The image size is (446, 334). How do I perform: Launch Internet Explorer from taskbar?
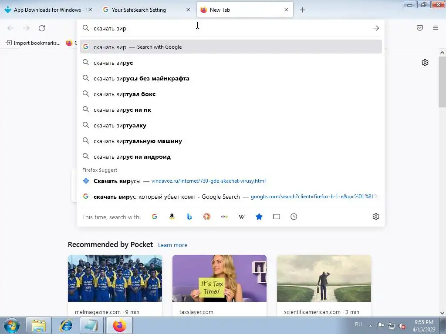66,325
